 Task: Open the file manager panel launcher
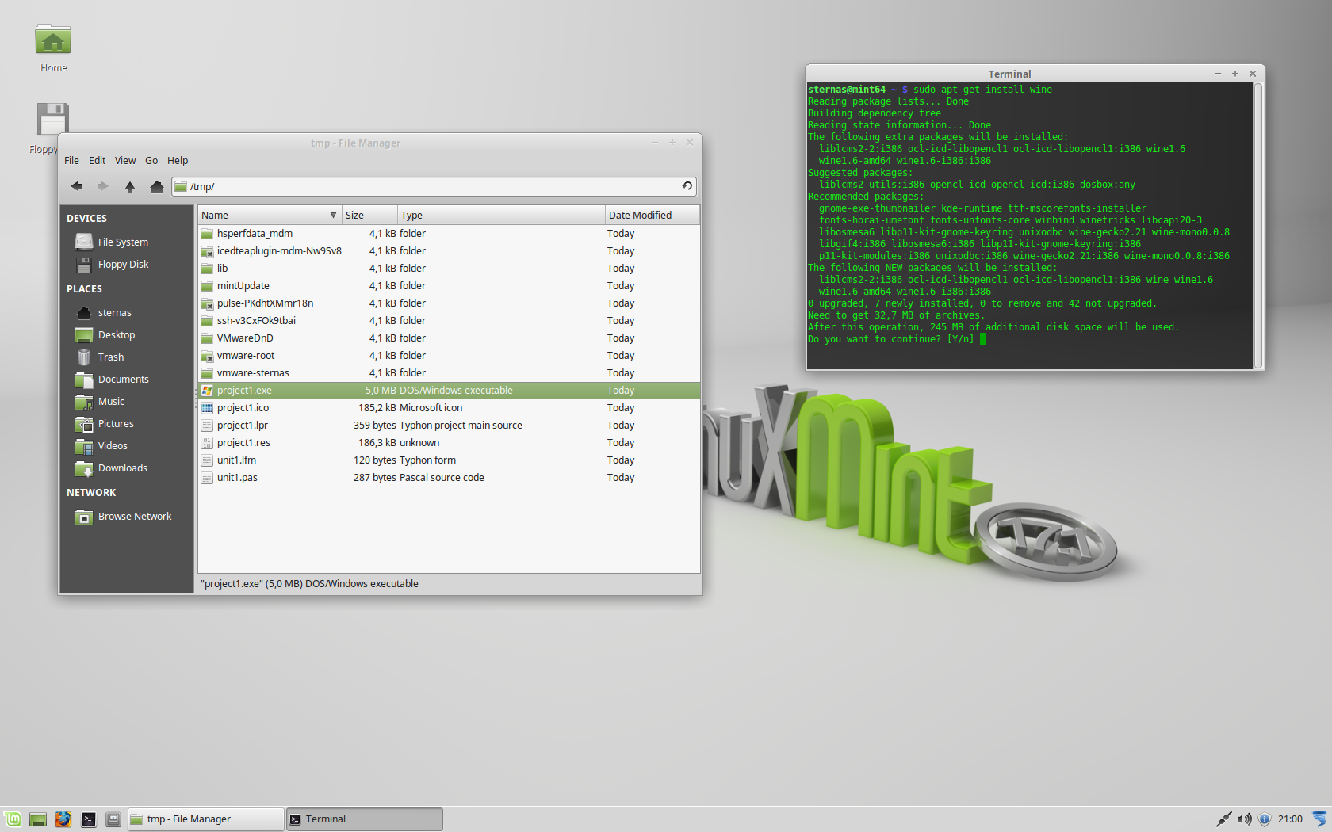point(113,819)
